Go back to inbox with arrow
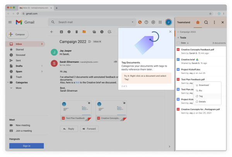232x157 pixels. [x=52, y=32]
